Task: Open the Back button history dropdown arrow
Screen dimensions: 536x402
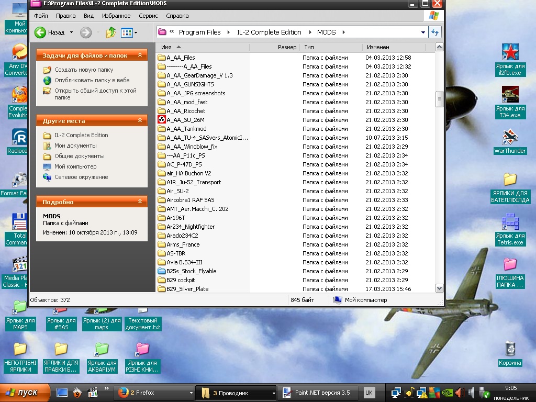Action: (x=71, y=32)
